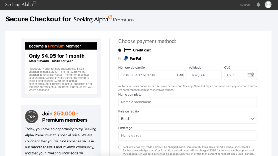Click the CVC card hint icon
This screenshot has width=278, height=156.
[251, 75]
